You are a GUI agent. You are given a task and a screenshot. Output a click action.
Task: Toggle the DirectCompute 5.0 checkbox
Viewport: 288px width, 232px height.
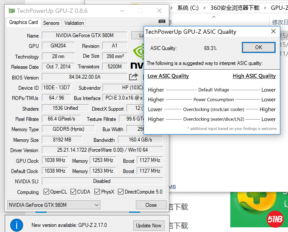120,192
